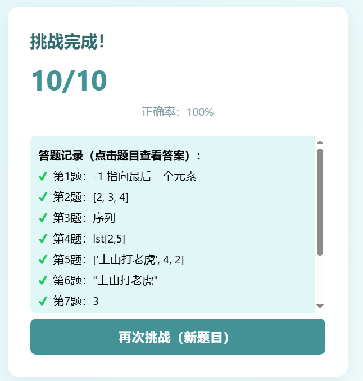Click the green checkmark beside 第7题
The width and height of the screenshot is (363, 381).
click(x=42, y=302)
